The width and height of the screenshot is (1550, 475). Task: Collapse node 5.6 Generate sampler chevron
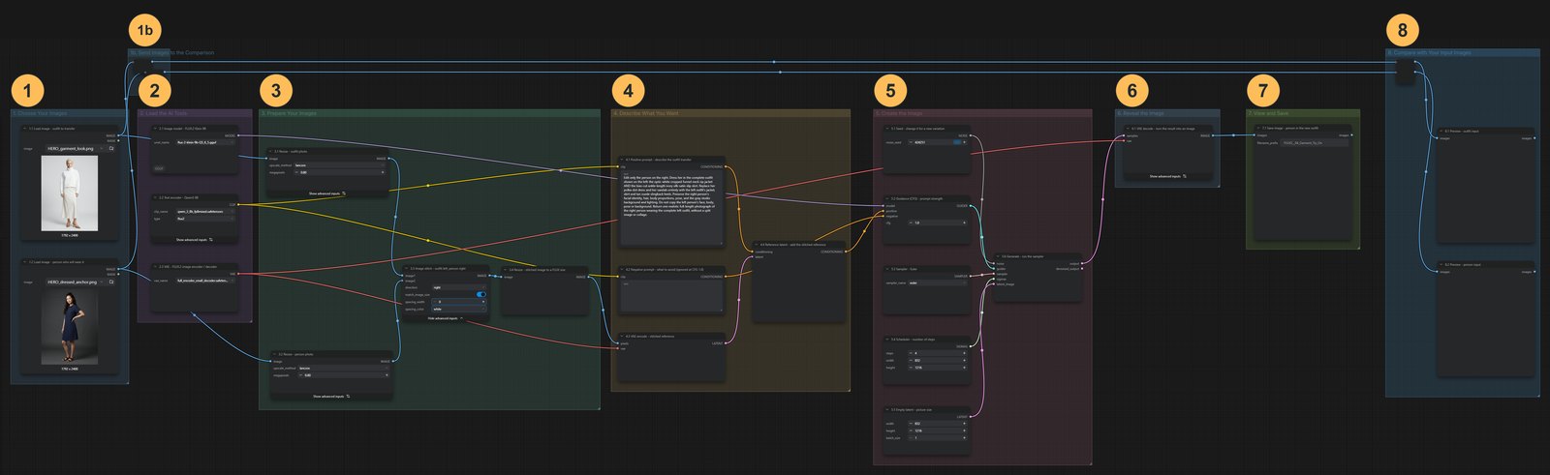pos(998,256)
